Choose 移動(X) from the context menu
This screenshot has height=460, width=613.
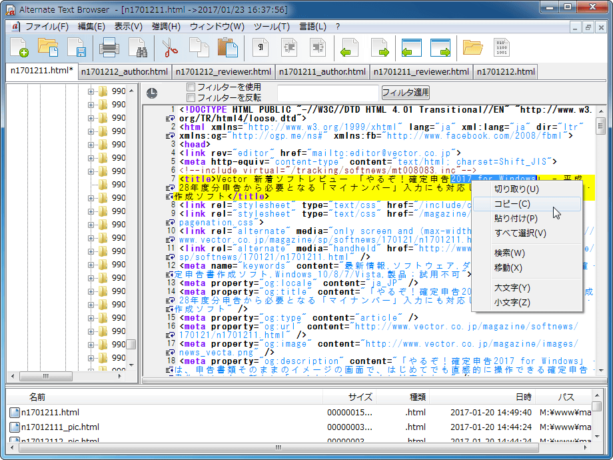526,267
